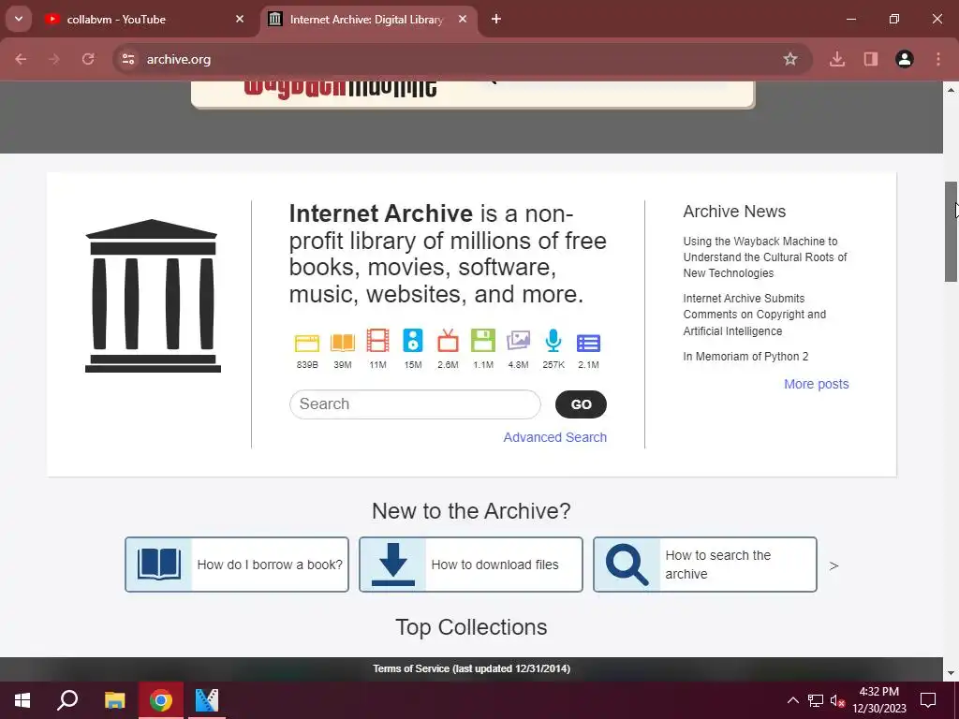Open a new browser tab
Viewport: 959px width, 719px height.
point(496,20)
